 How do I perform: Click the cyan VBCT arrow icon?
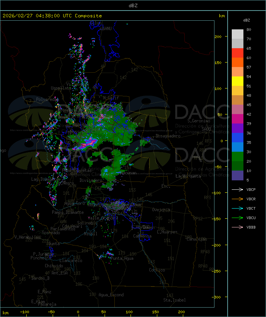[x=237, y=208]
